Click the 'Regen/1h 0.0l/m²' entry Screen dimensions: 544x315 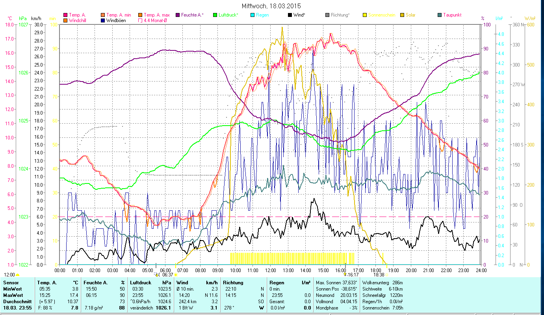(x=382, y=302)
